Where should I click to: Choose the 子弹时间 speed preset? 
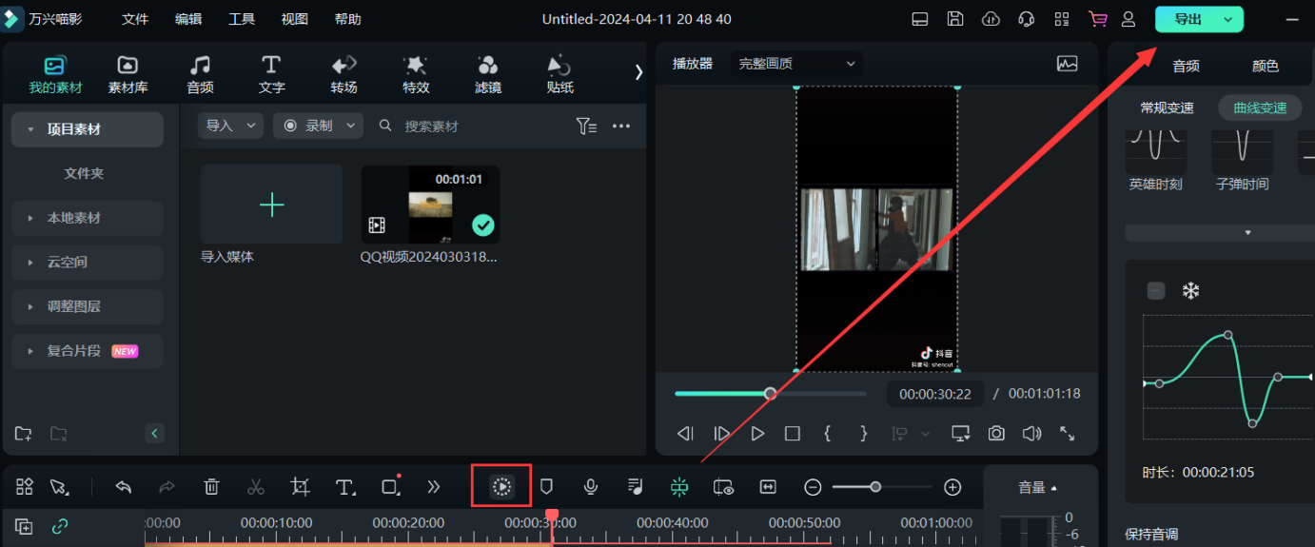1242,158
